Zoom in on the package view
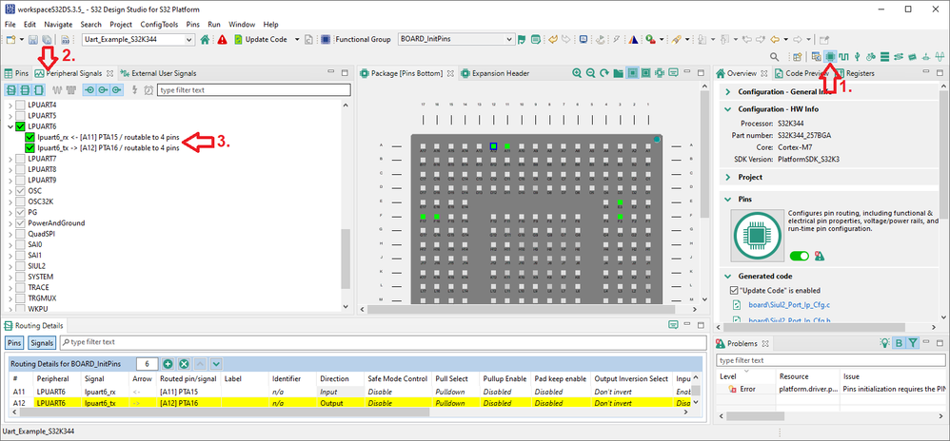Screen dimensions: 950x441 (578, 73)
